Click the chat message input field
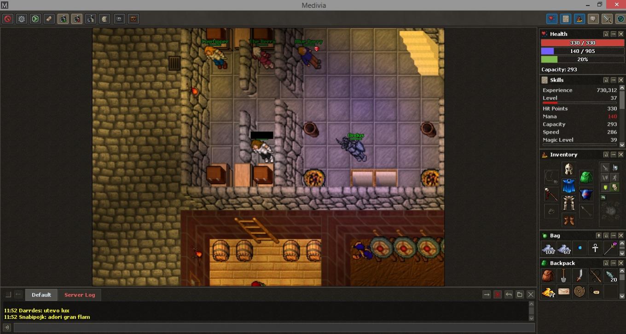 click(x=274, y=328)
